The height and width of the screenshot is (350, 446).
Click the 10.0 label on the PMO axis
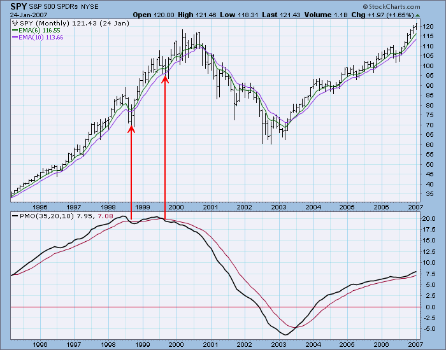(x=429, y=263)
